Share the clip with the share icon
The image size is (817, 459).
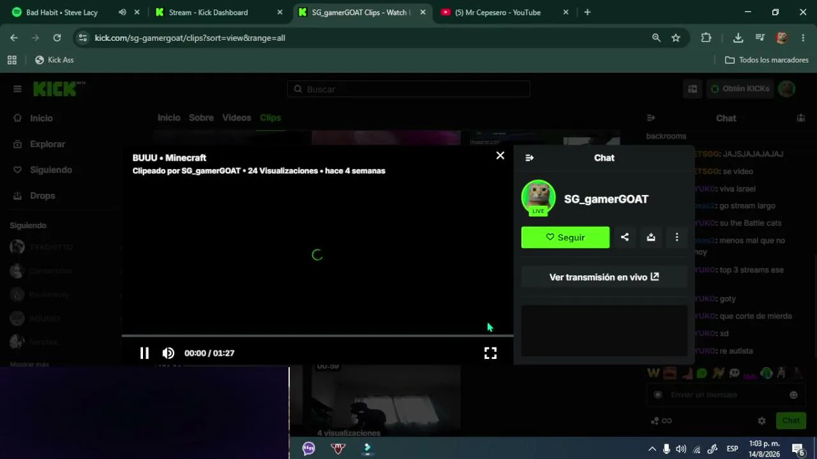[x=625, y=237]
